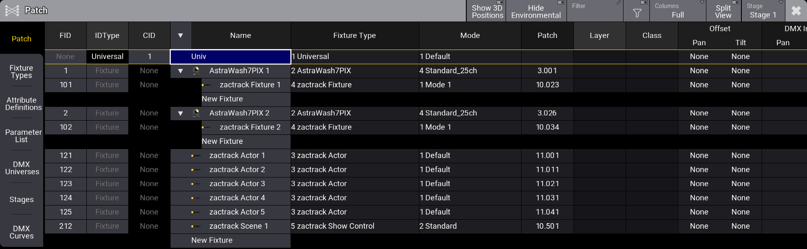Click the zactrack Actor 3 icon
The height and width of the screenshot is (249, 807).
point(196,184)
